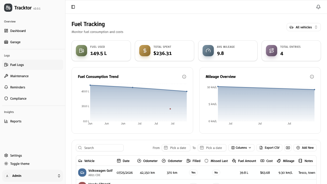Click the Fuel Used pump icon
The width and height of the screenshot is (327, 184).
(81, 51)
